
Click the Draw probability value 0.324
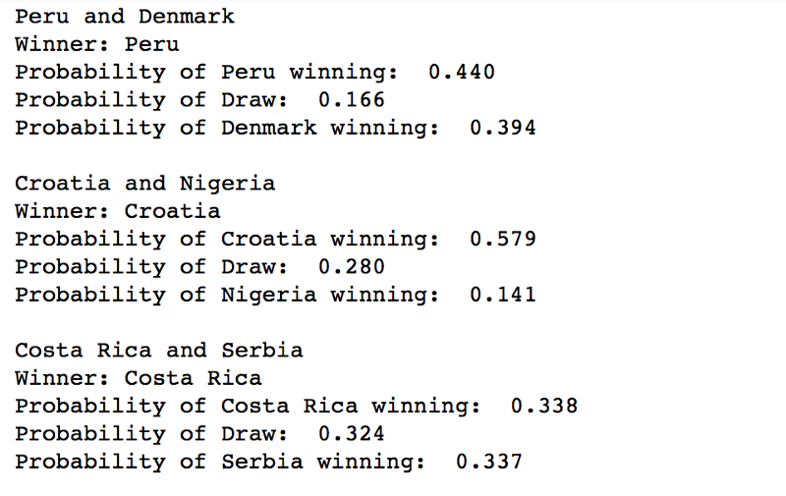click(352, 433)
